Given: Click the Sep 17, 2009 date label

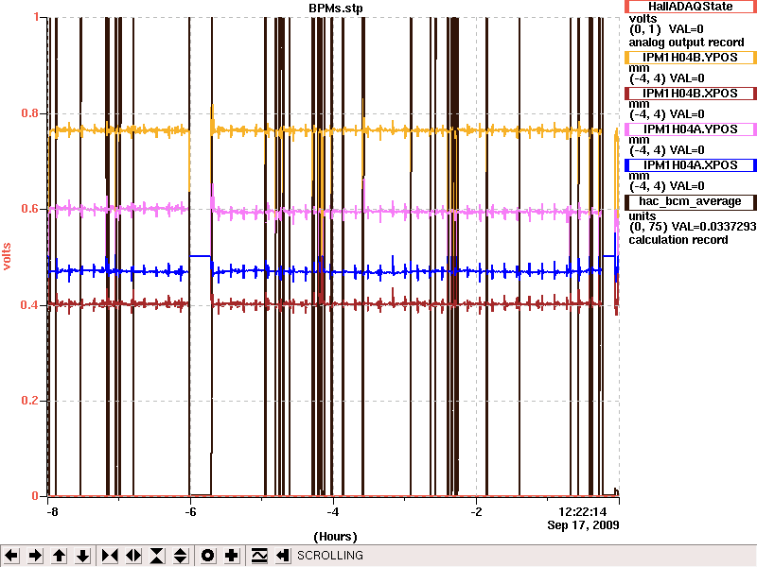Looking at the screenshot, I should tap(583, 525).
